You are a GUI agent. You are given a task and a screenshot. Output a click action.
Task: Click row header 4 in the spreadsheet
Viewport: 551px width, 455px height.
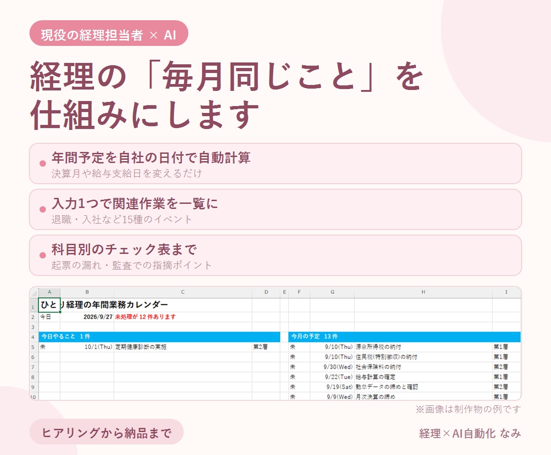click(x=34, y=337)
